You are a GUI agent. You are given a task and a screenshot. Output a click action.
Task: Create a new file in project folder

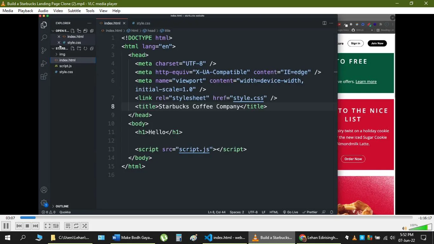click(x=72, y=49)
